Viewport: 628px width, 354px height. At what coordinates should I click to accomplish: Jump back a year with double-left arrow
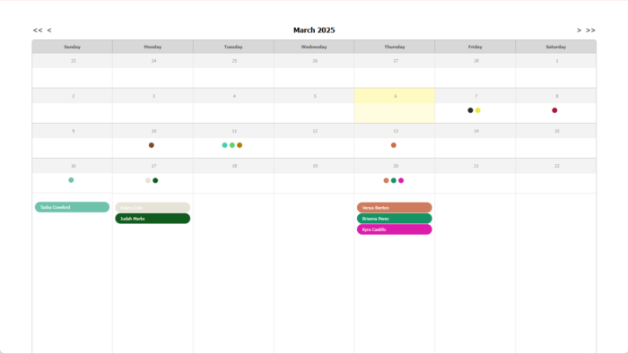point(38,30)
